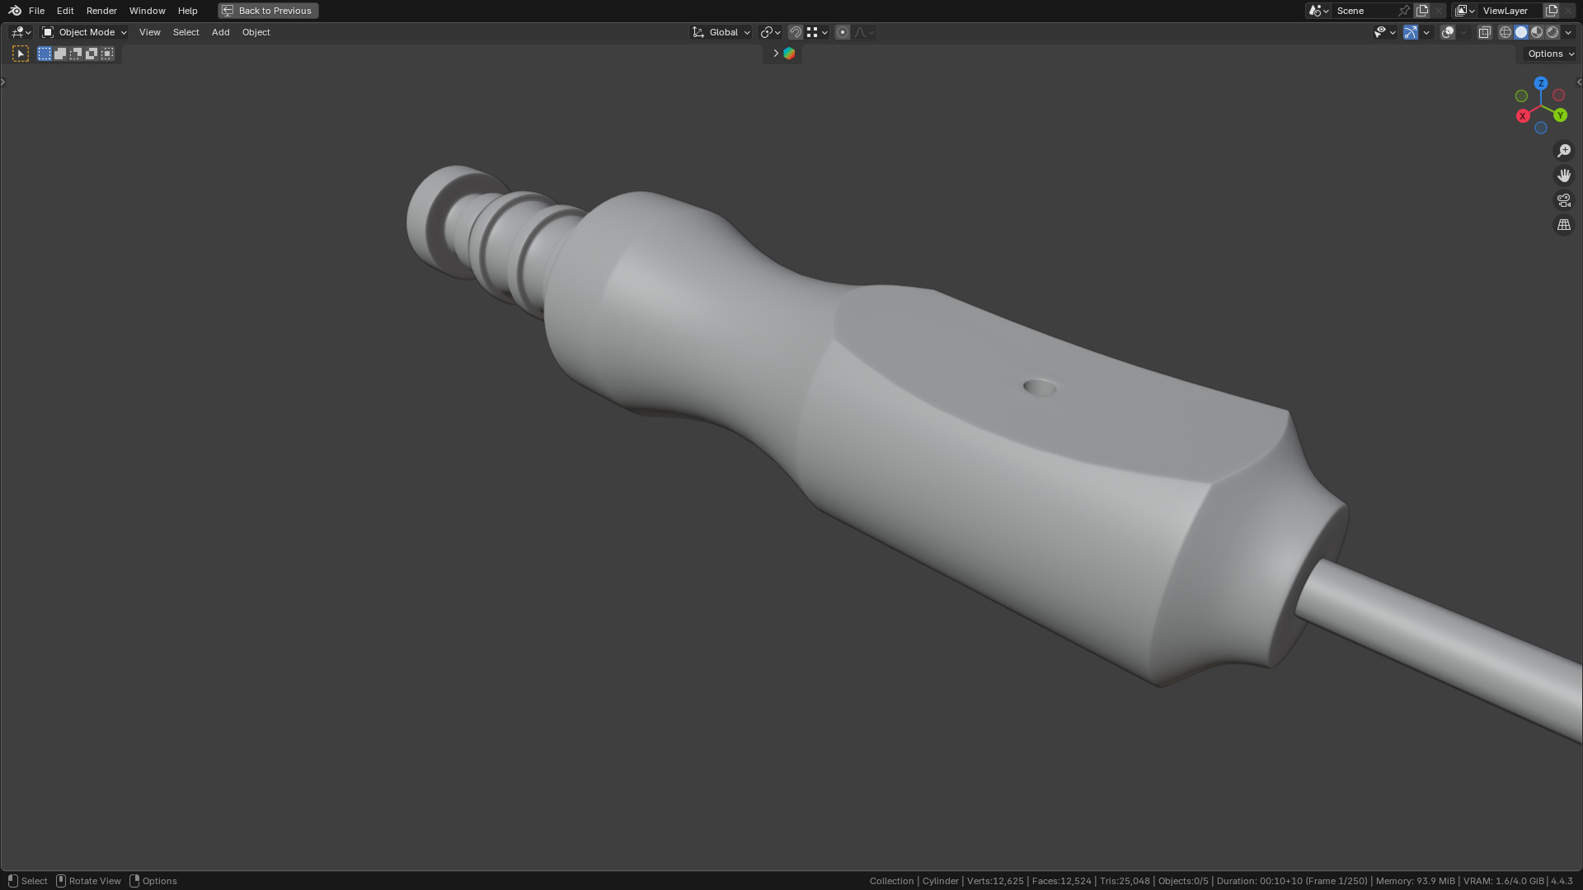The height and width of the screenshot is (890, 1583).
Task: Open the viewport Object menu
Action: [256, 32]
